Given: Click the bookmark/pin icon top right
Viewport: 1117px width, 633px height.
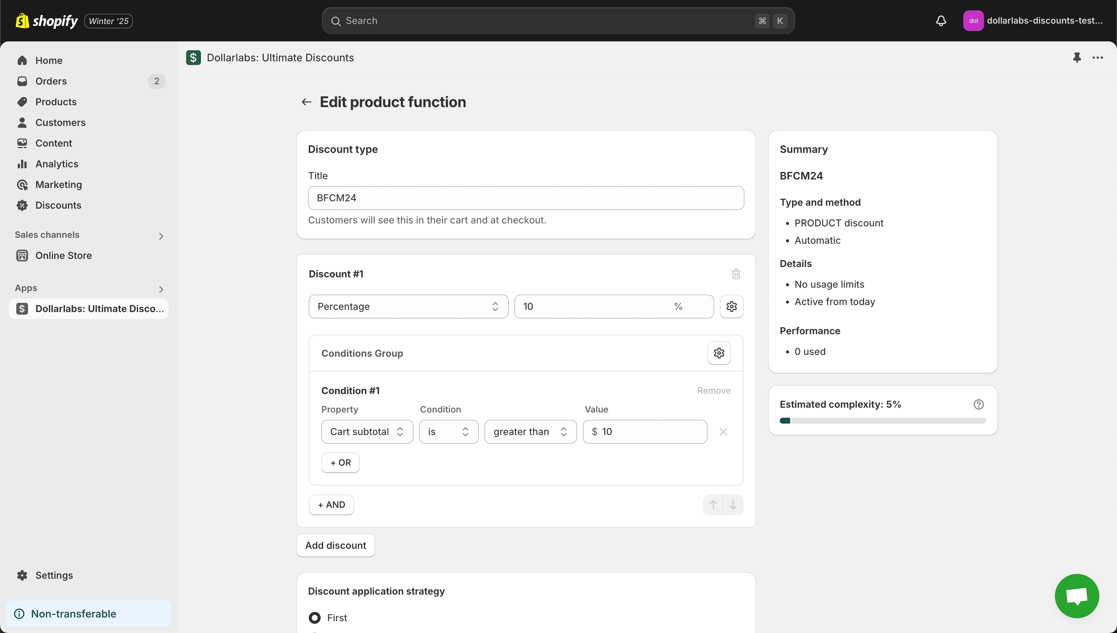Looking at the screenshot, I should tap(1077, 58).
